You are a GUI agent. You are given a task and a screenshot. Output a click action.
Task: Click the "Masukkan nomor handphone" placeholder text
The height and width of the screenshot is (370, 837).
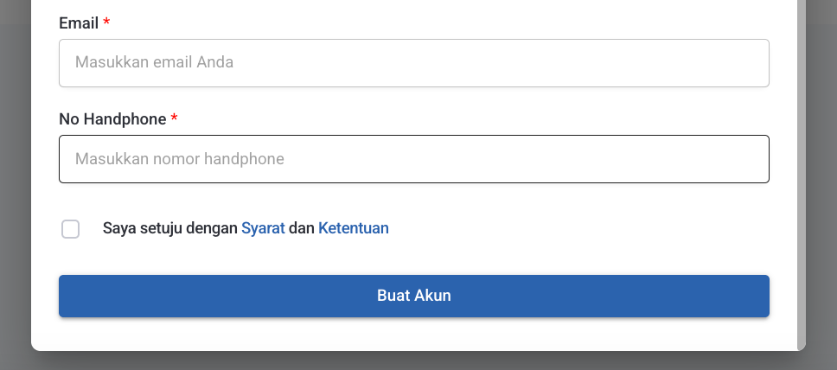180,159
